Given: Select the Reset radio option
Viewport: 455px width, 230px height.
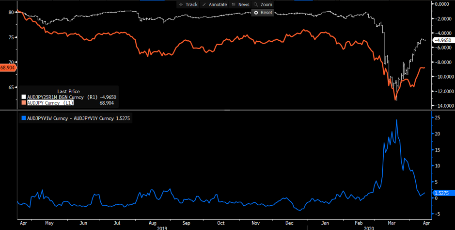Looking at the screenshot, I should 263,13.
